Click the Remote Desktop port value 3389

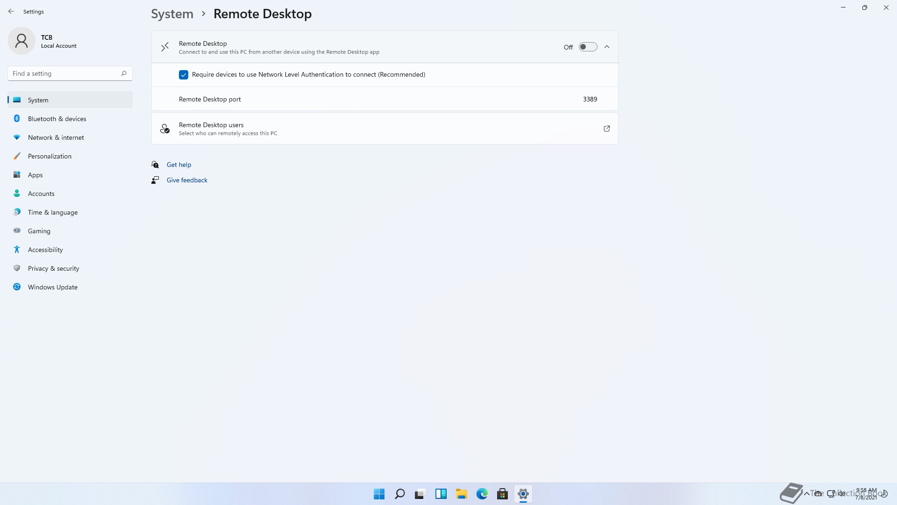pyautogui.click(x=590, y=99)
